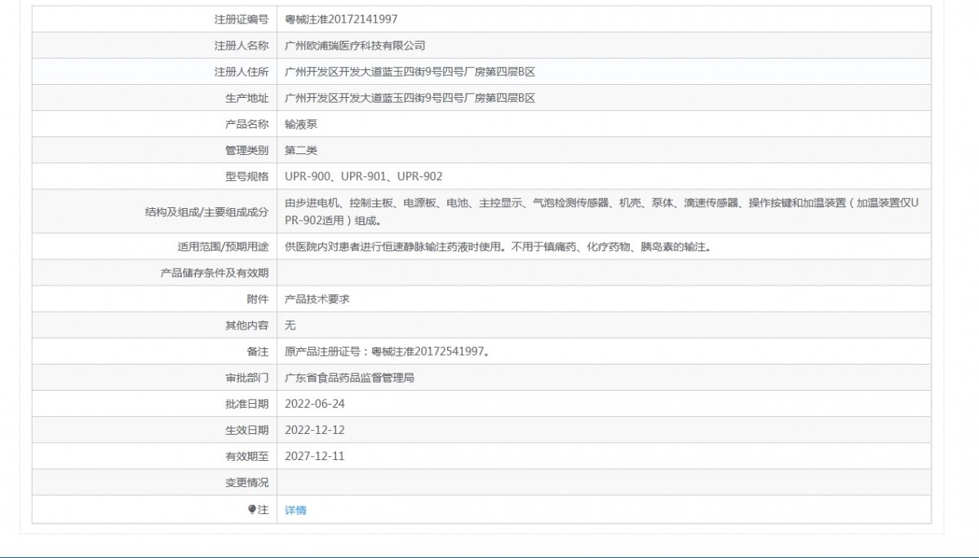The height and width of the screenshot is (558, 979).
Task: Click the 生效日期 label
Action: [246, 430]
